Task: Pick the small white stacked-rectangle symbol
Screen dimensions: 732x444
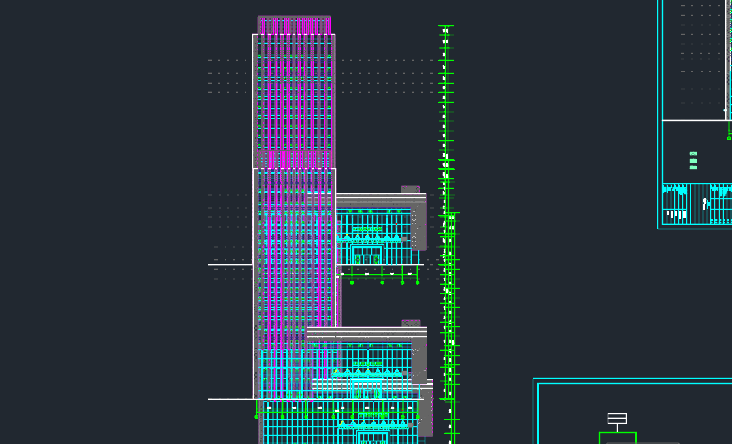Action: [x=617, y=419]
